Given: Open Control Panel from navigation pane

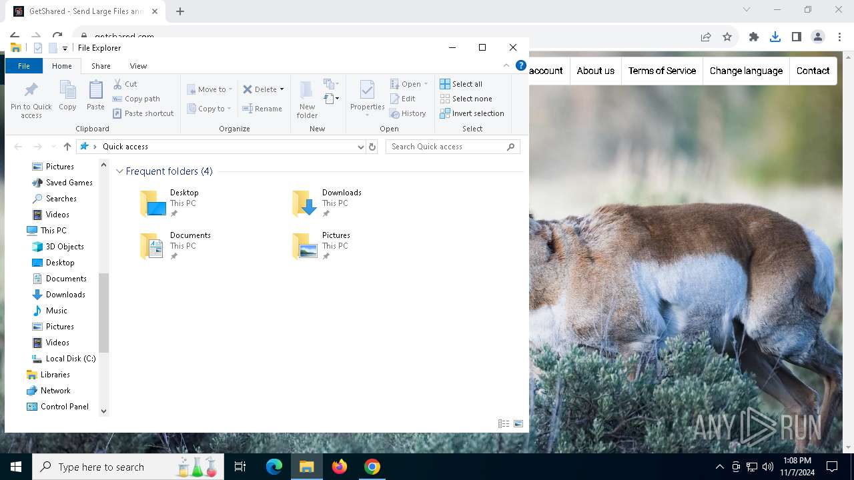Looking at the screenshot, I should point(64,407).
